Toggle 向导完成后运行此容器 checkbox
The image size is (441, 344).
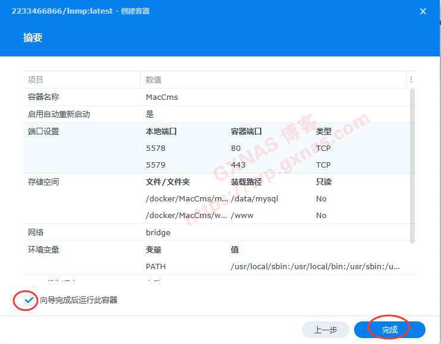[29, 300]
